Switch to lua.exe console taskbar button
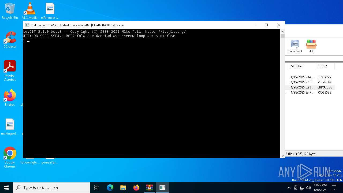Screen dimensions: 343x193 click(162, 188)
